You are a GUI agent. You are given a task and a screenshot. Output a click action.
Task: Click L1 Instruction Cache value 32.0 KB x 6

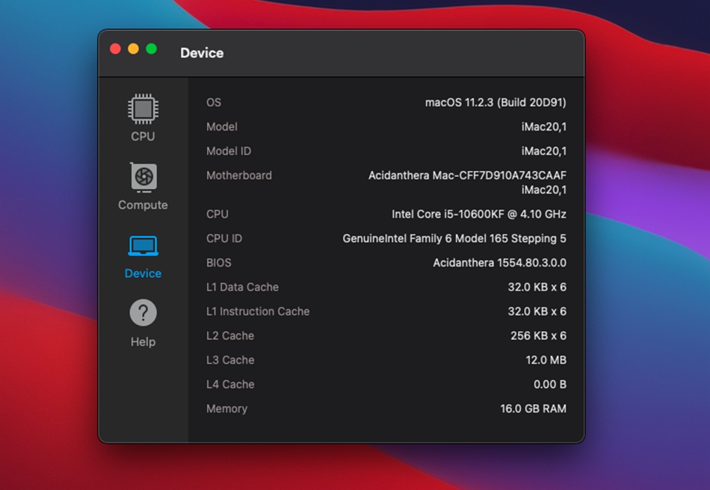coord(537,311)
